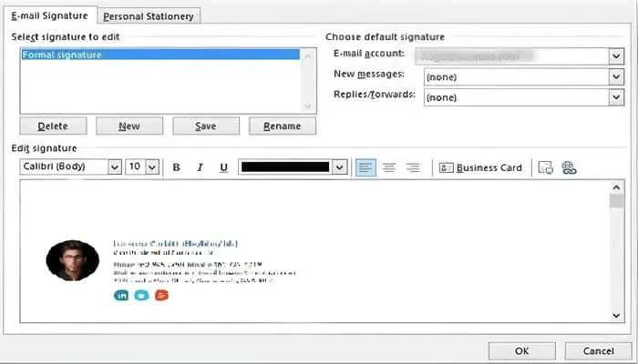The height and width of the screenshot is (364, 638).
Task: Open the black font color picker
Action: [x=340, y=167]
